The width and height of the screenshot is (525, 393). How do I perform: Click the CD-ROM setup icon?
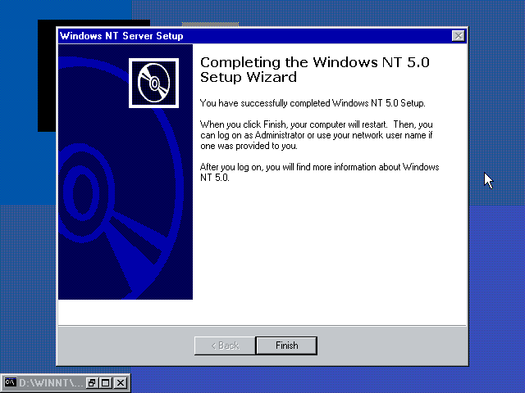(153, 83)
